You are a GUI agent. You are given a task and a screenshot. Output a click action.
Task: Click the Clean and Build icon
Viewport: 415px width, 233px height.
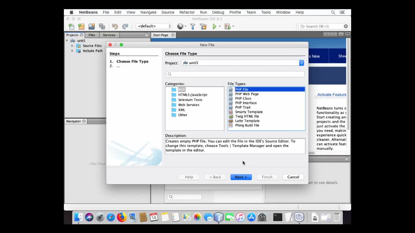(x=203, y=26)
